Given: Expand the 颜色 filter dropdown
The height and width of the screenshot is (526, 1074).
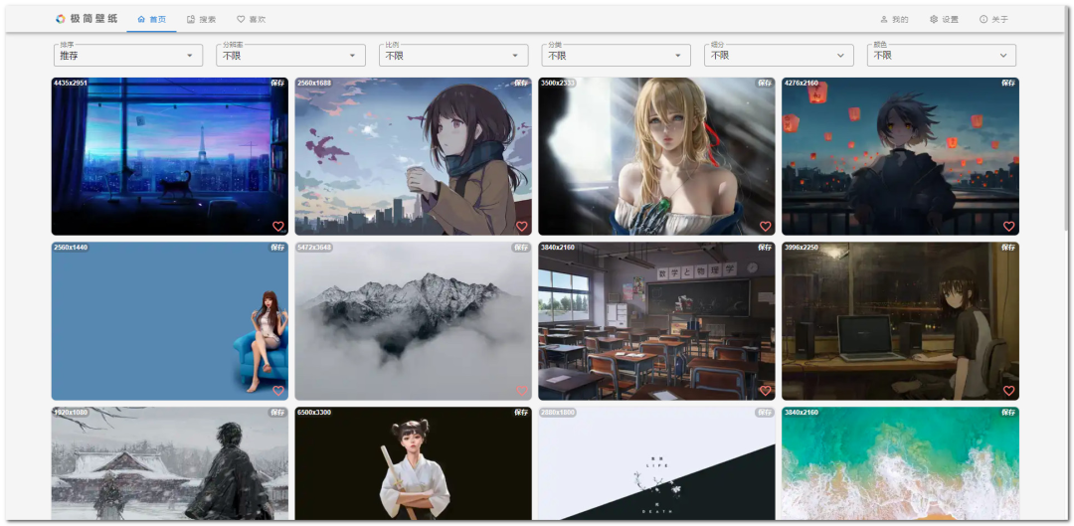Looking at the screenshot, I should pos(942,55).
